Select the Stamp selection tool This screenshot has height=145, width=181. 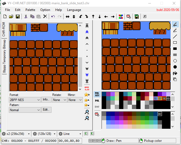(x=175, y=79)
